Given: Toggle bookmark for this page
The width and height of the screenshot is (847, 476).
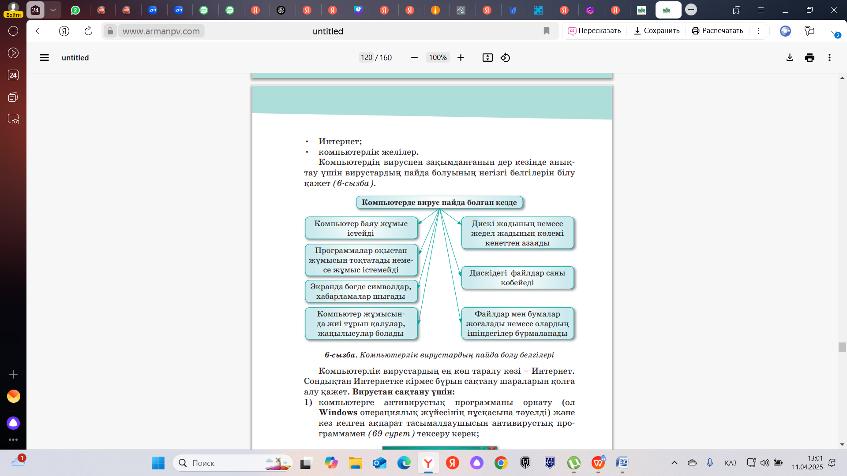Looking at the screenshot, I should pyautogui.click(x=546, y=31).
